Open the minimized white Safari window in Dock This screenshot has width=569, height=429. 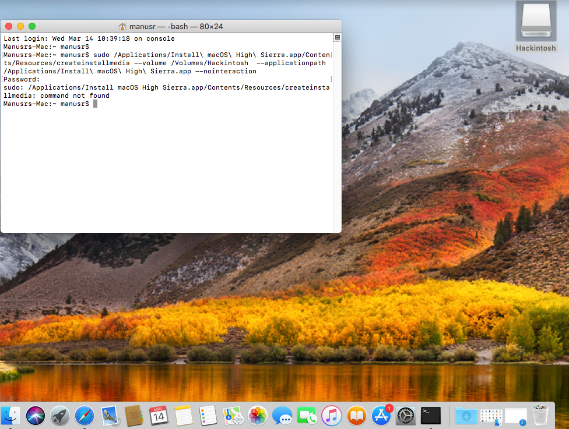pos(516,416)
